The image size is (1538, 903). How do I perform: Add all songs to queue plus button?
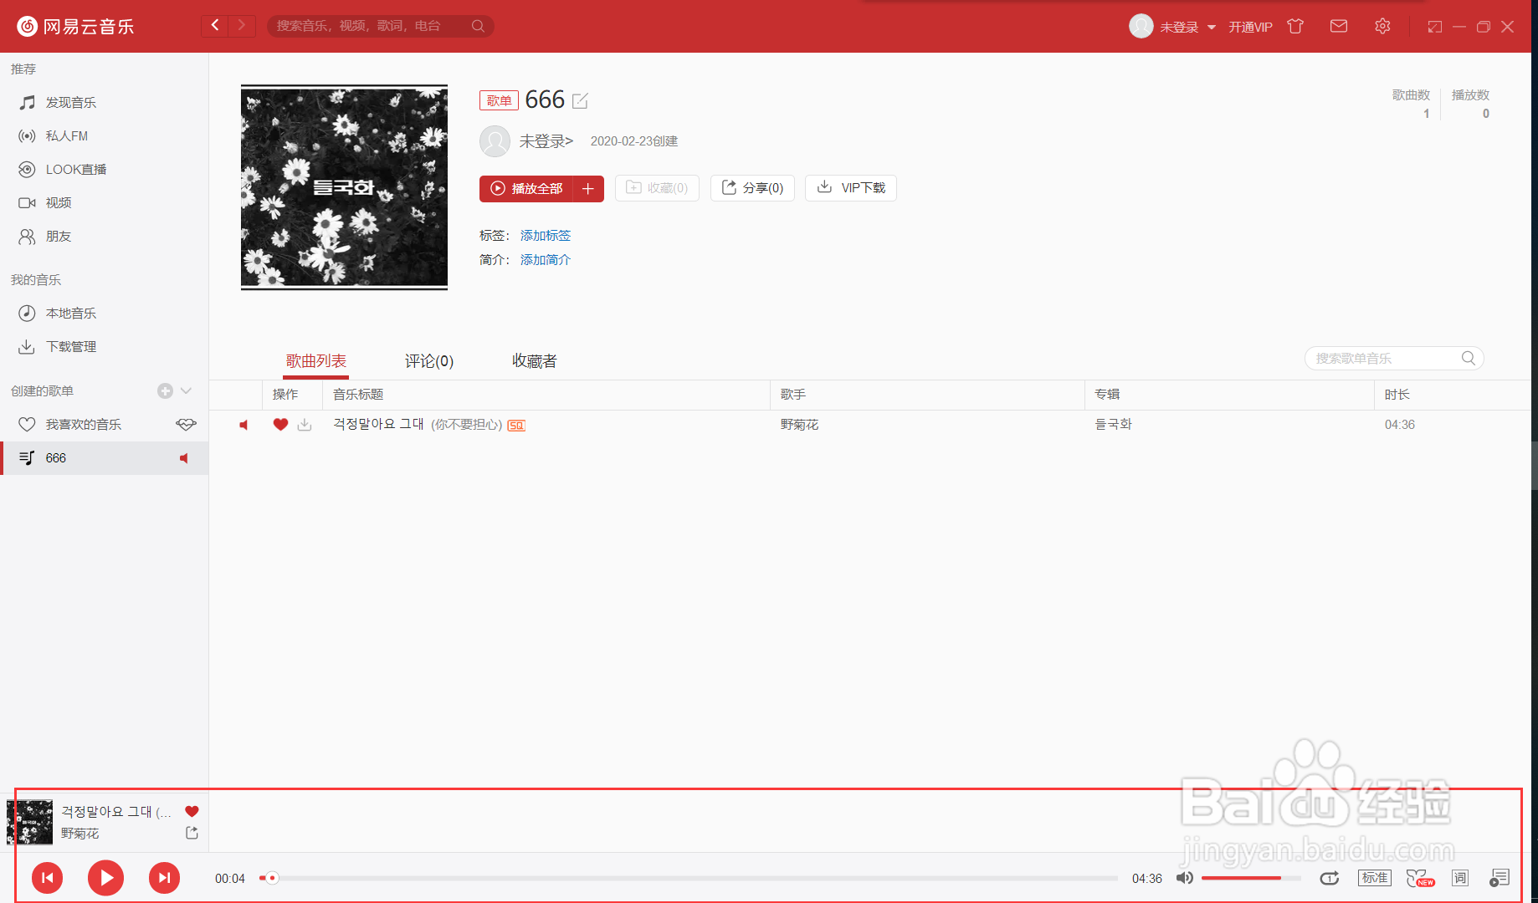tap(588, 188)
